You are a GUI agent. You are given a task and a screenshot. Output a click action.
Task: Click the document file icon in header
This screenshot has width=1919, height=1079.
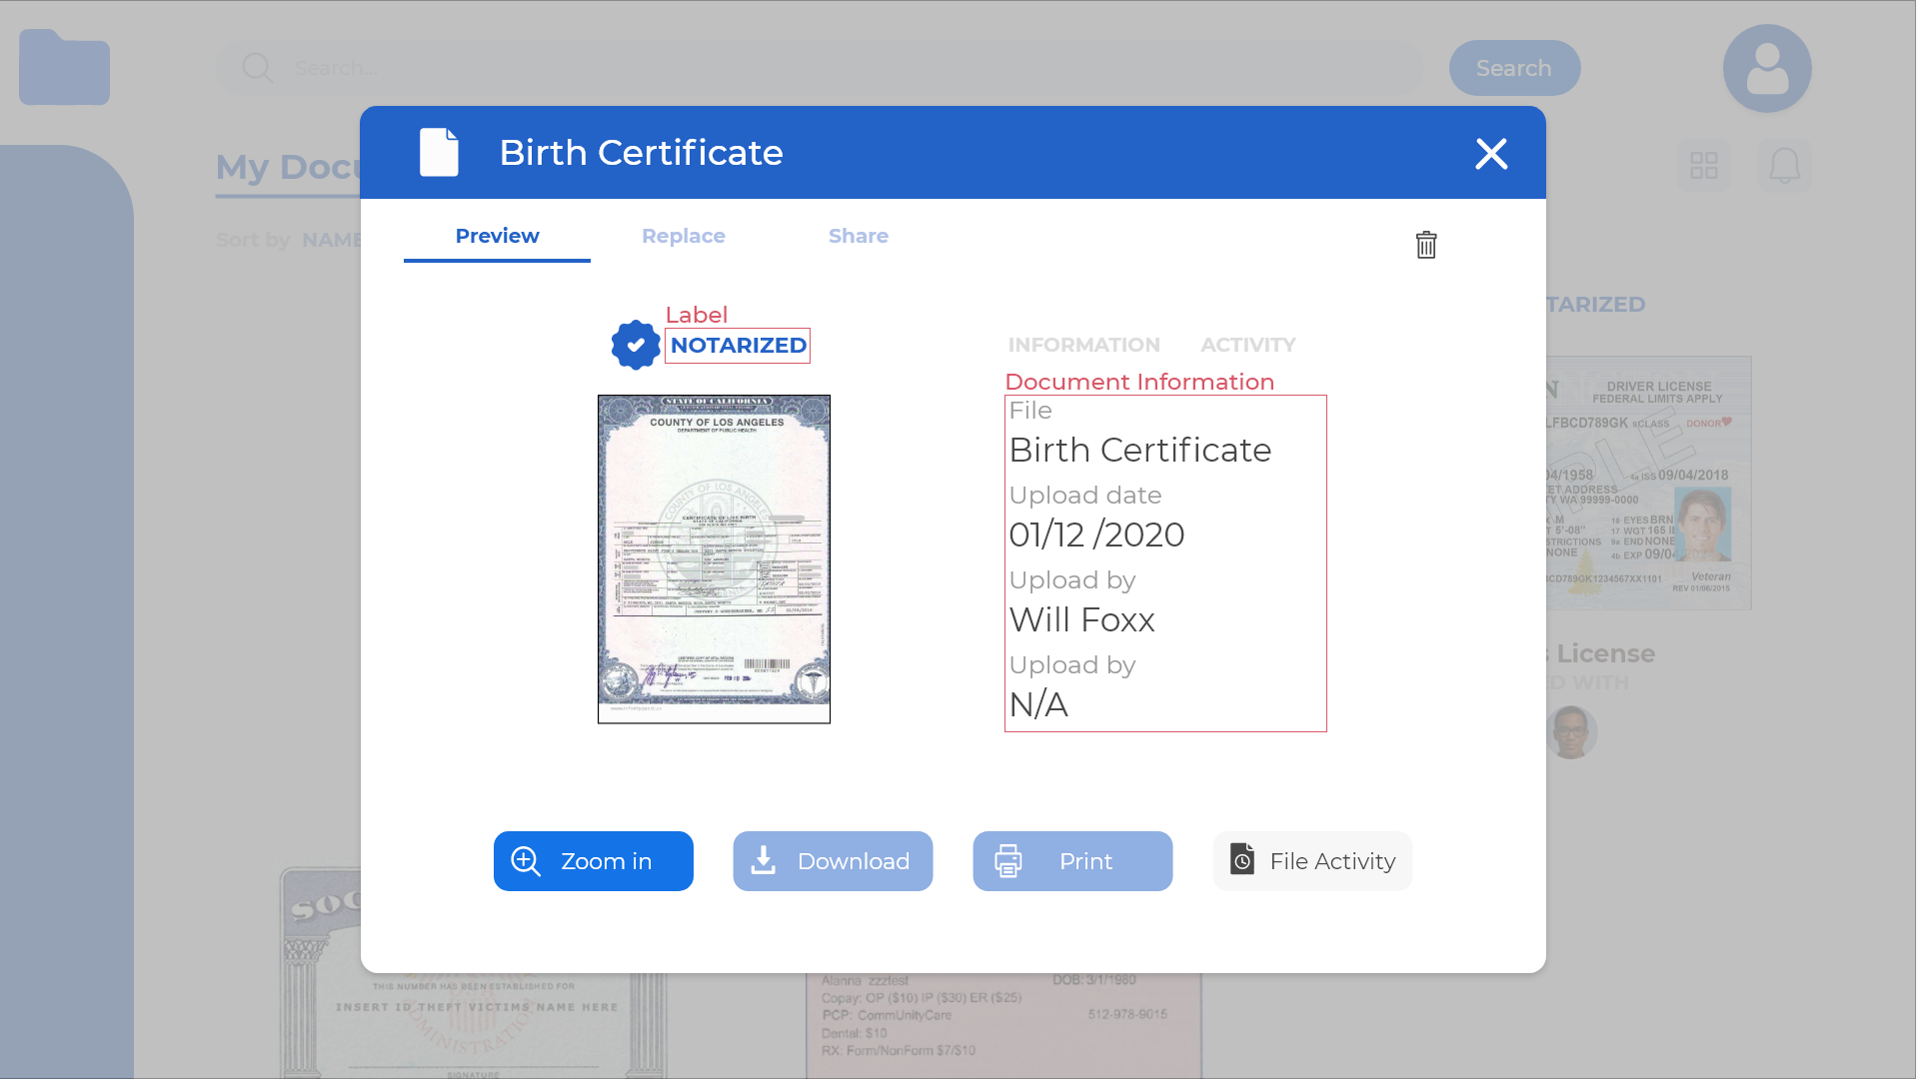point(439,153)
